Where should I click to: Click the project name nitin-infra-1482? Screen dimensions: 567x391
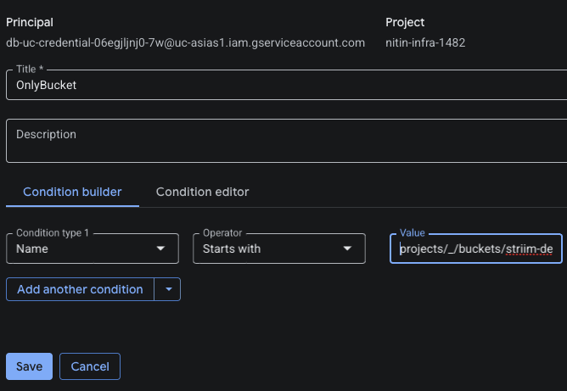coord(425,42)
